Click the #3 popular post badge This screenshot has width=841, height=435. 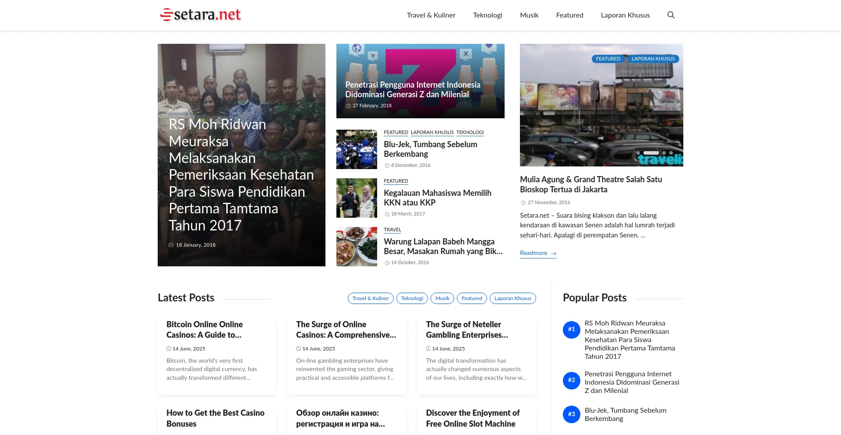pyautogui.click(x=571, y=414)
